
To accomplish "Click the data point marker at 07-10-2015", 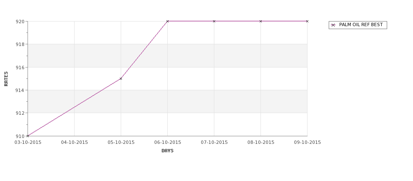I will coord(214,21).
